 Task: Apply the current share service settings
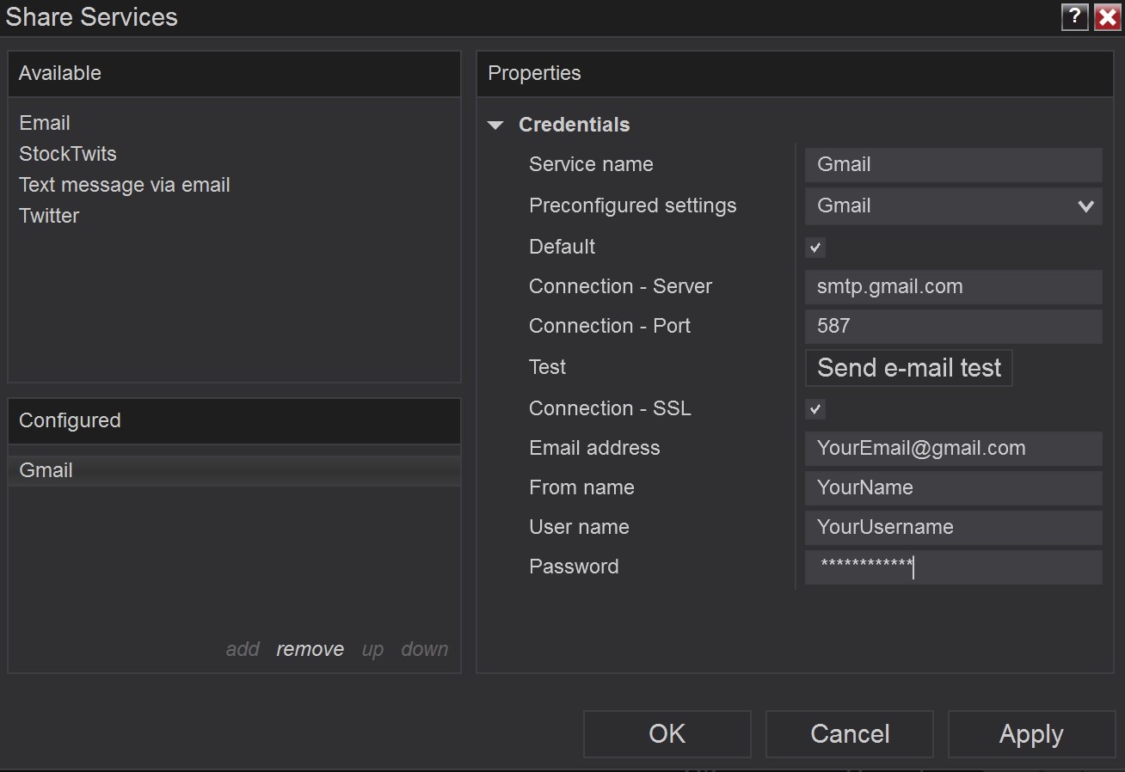[x=1030, y=733]
